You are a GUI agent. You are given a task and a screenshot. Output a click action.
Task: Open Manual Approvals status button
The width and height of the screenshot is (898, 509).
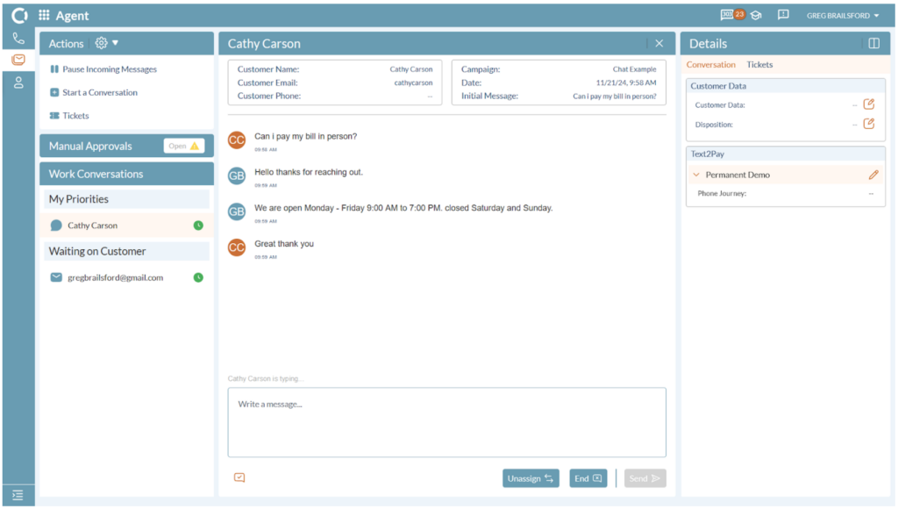pyautogui.click(x=184, y=147)
